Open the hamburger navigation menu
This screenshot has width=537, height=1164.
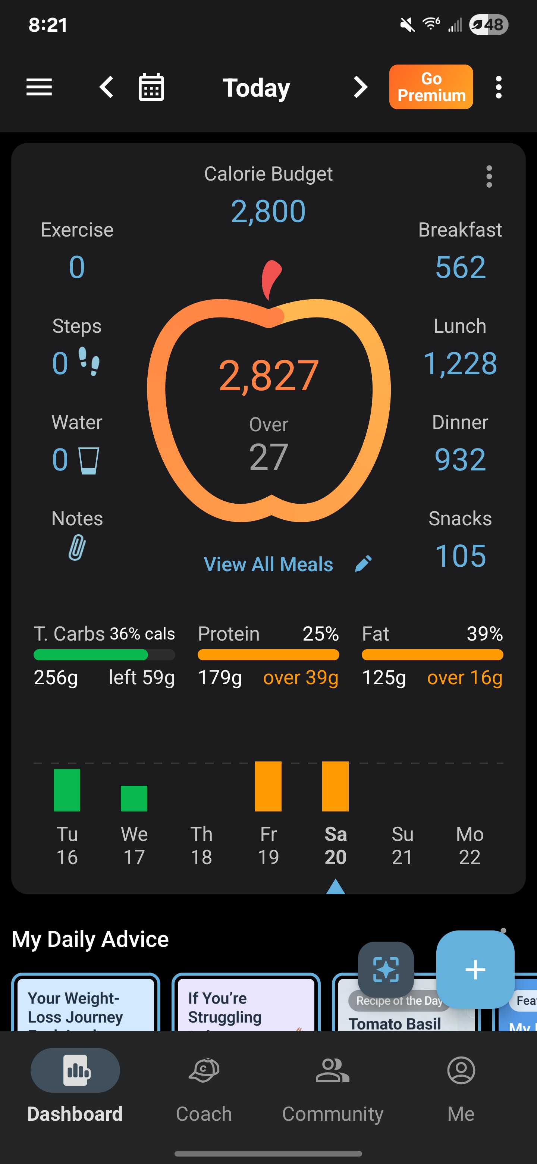(x=39, y=87)
